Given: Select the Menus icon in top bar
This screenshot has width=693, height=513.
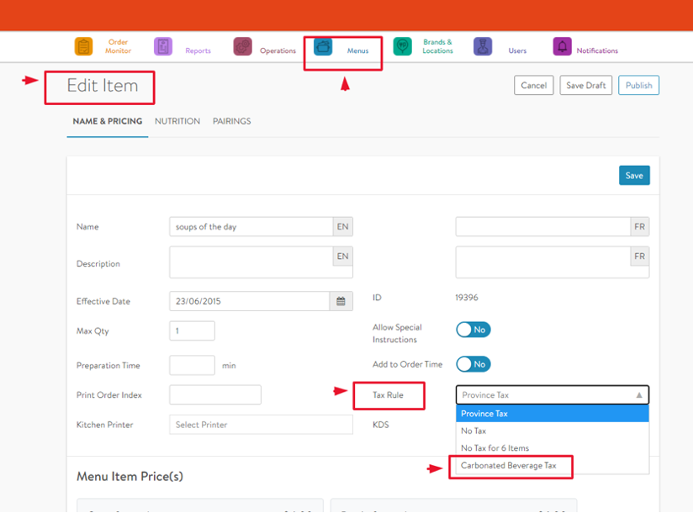Looking at the screenshot, I should click(323, 47).
